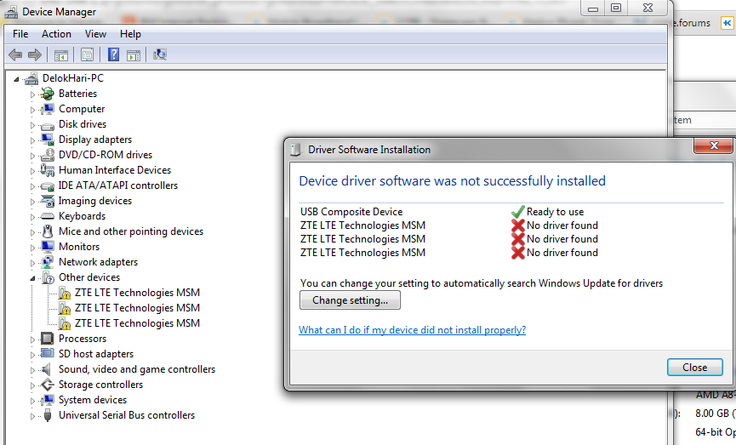Select the Batteries category icon
736x445 pixels.
click(47, 94)
